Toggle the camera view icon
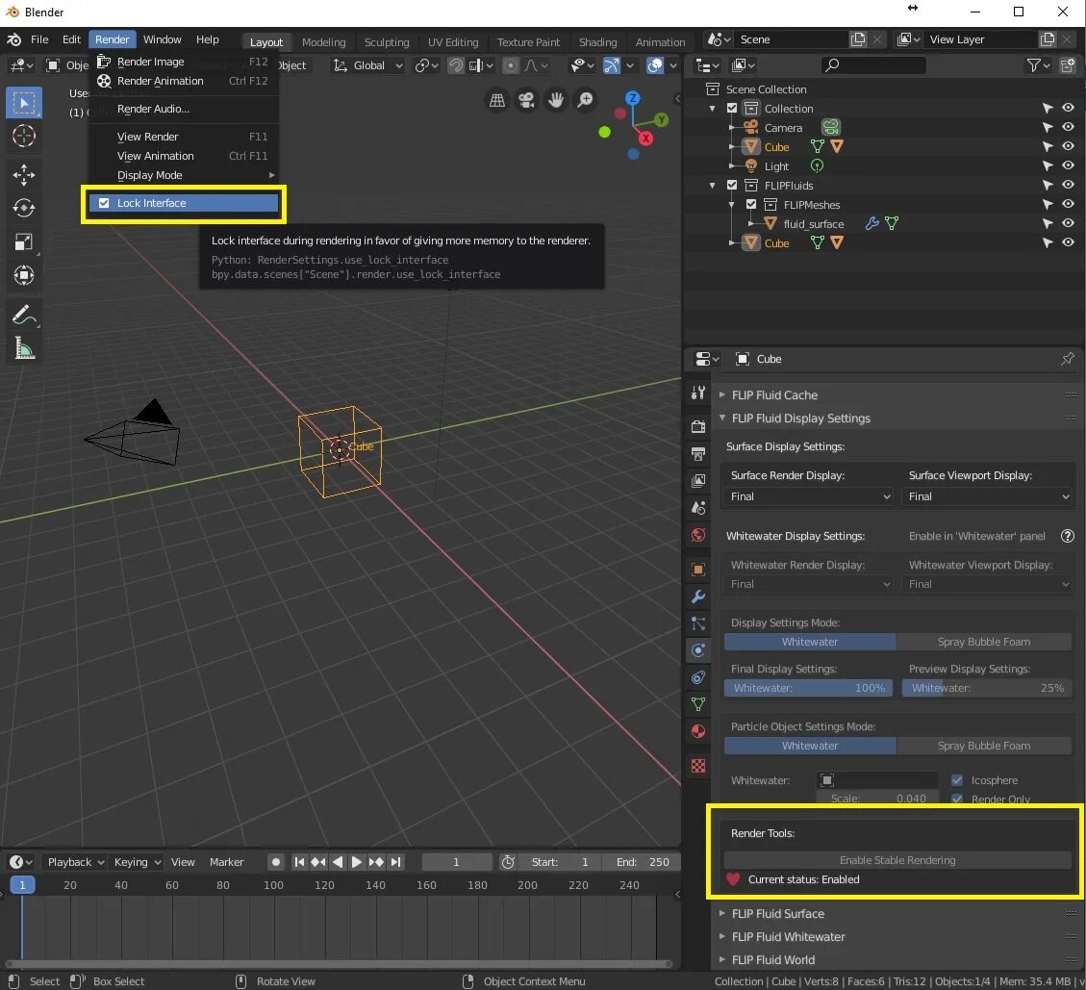 (526, 100)
